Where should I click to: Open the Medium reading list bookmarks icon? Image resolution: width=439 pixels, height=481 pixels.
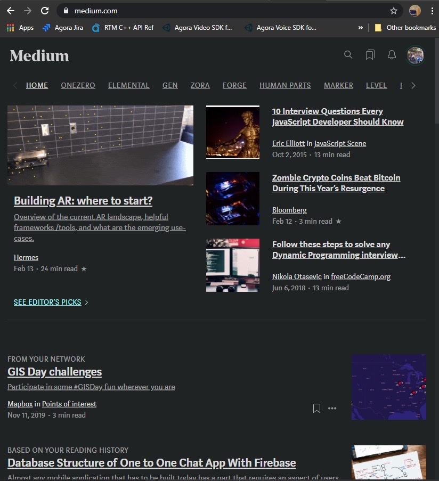pos(370,55)
